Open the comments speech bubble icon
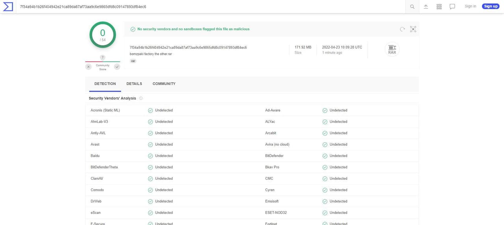 tap(452, 6)
